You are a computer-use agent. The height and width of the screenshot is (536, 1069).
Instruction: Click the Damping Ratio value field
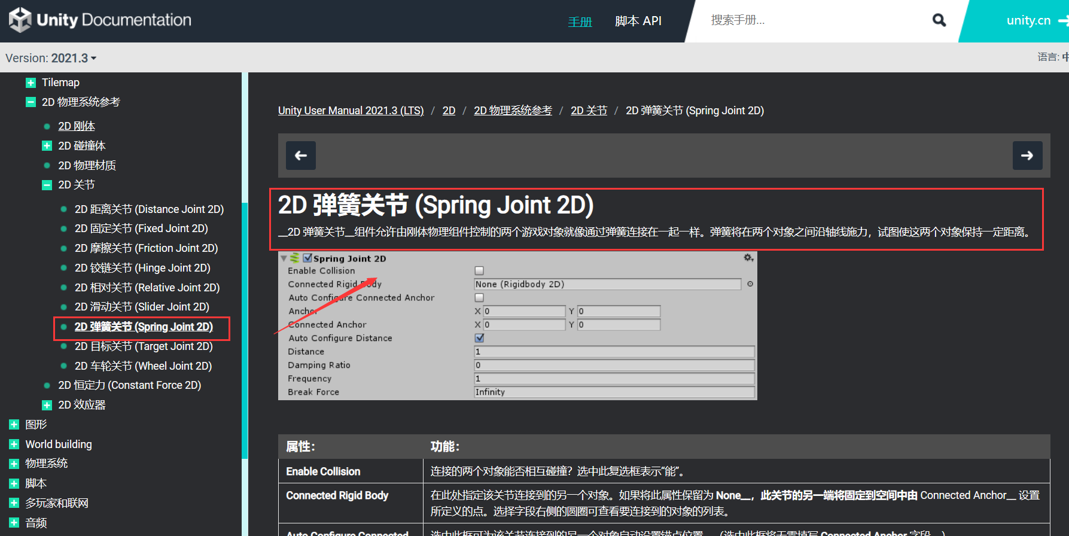(614, 365)
